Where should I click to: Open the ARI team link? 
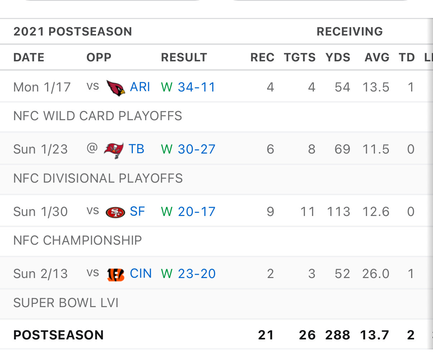tap(140, 87)
